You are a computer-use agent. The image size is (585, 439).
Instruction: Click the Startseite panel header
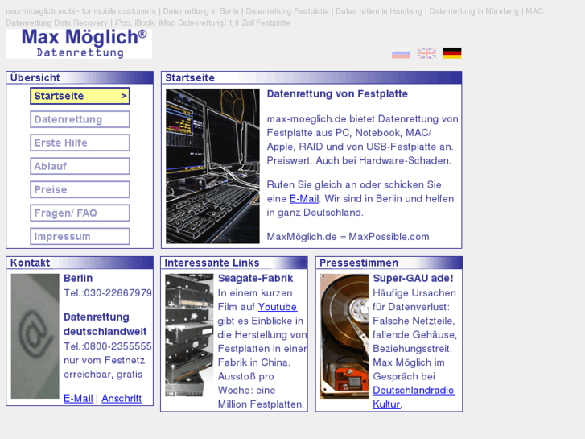311,77
